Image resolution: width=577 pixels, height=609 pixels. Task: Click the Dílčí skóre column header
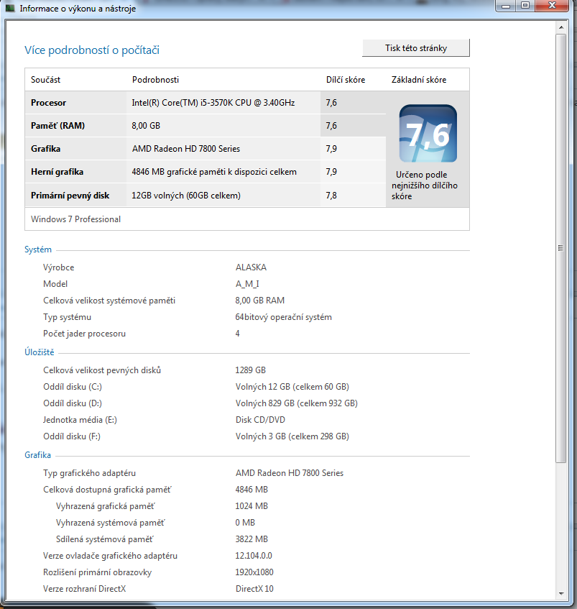pyautogui.click(x=345, y=80)
